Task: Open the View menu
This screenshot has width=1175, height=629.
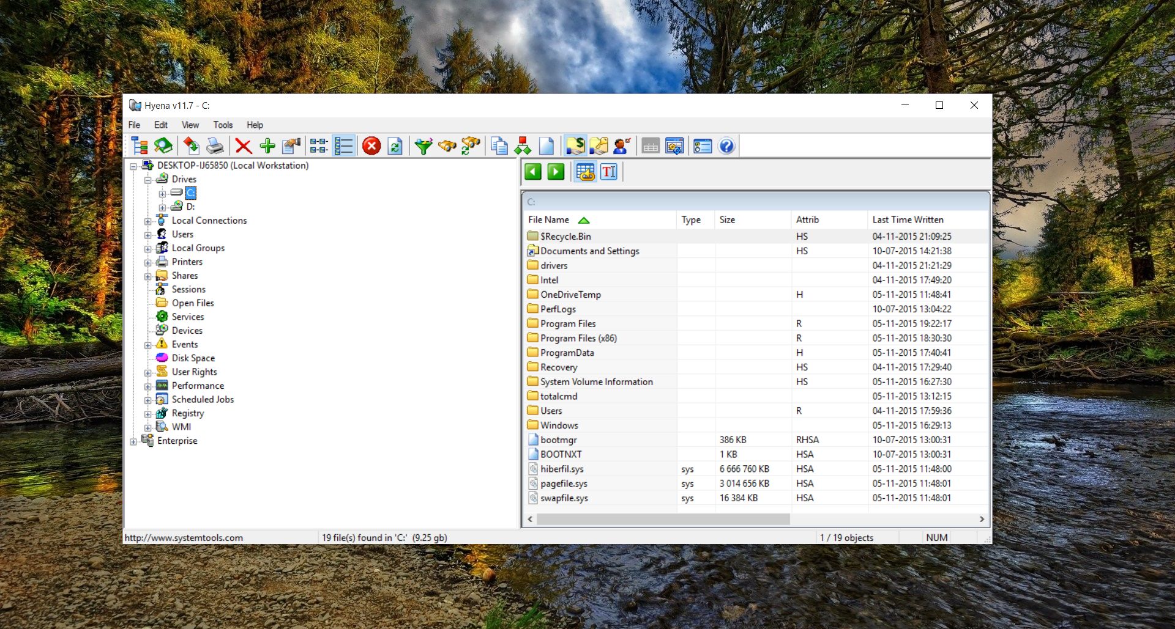Action: click(x=190, y=125)
